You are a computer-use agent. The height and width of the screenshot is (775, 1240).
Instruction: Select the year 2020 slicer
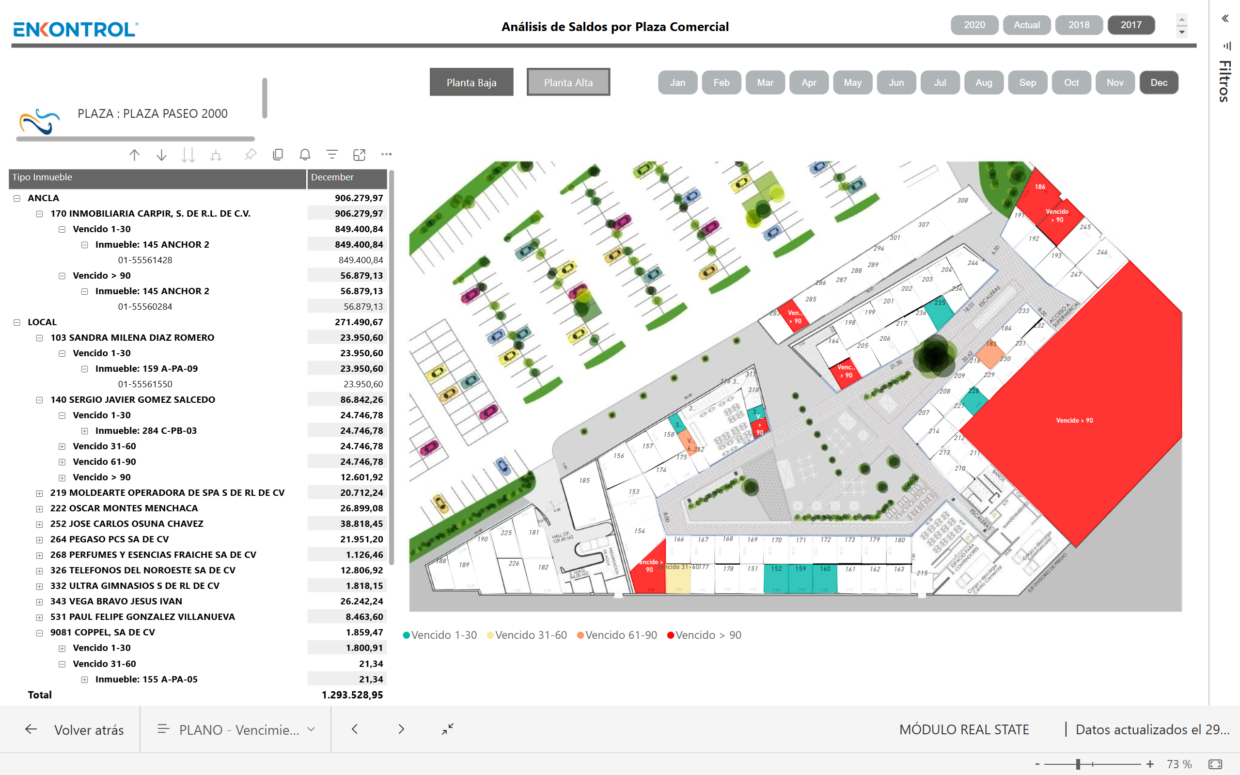(974, 25)
